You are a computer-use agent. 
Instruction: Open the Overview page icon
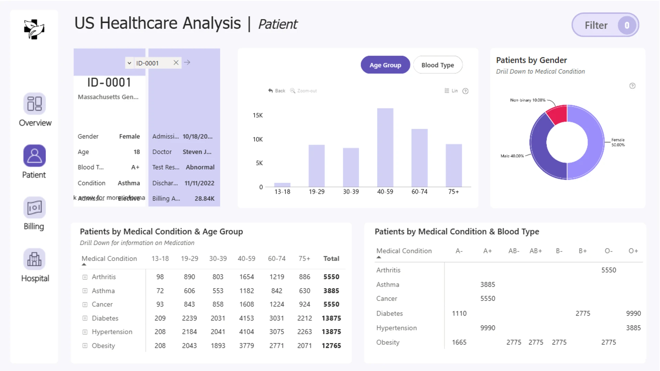point(34,103)
